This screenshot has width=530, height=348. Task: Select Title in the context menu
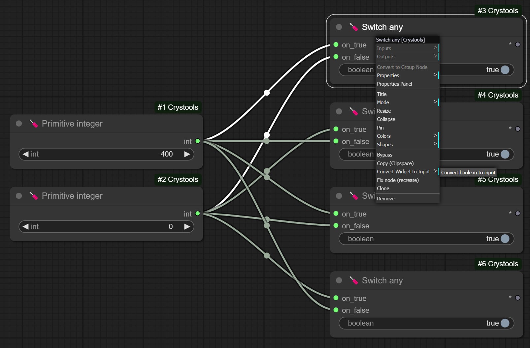click(x=407, y=94)
